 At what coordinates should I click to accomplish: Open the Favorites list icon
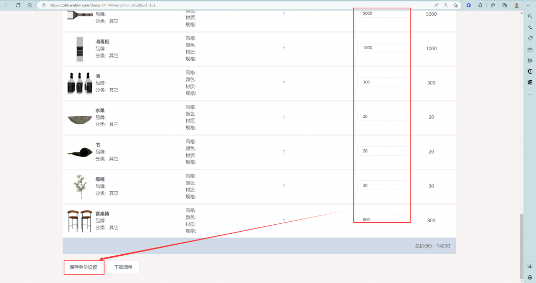(x=493, y=5)
